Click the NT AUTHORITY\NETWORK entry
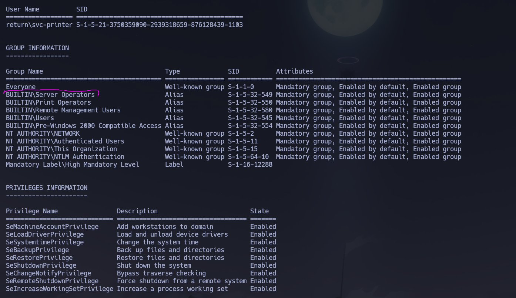 (x=43, y=133)
